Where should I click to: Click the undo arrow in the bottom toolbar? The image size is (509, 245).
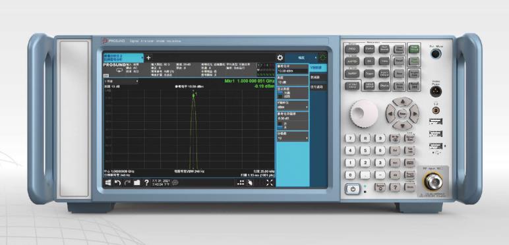(117, 183)
